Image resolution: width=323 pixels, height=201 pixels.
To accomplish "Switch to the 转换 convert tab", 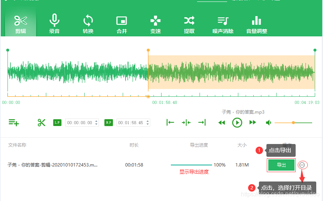I will click(x=88, y=23).
